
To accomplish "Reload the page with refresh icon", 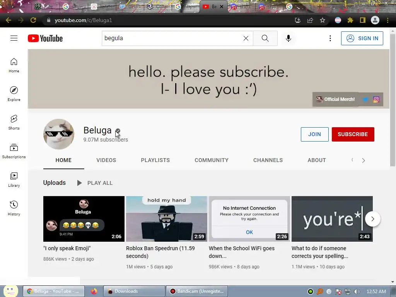I will [x=33, y=20].
